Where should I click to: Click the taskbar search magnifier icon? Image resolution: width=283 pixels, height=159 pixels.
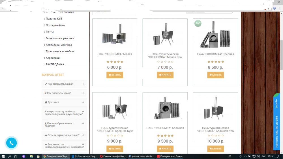pos(10,156)
